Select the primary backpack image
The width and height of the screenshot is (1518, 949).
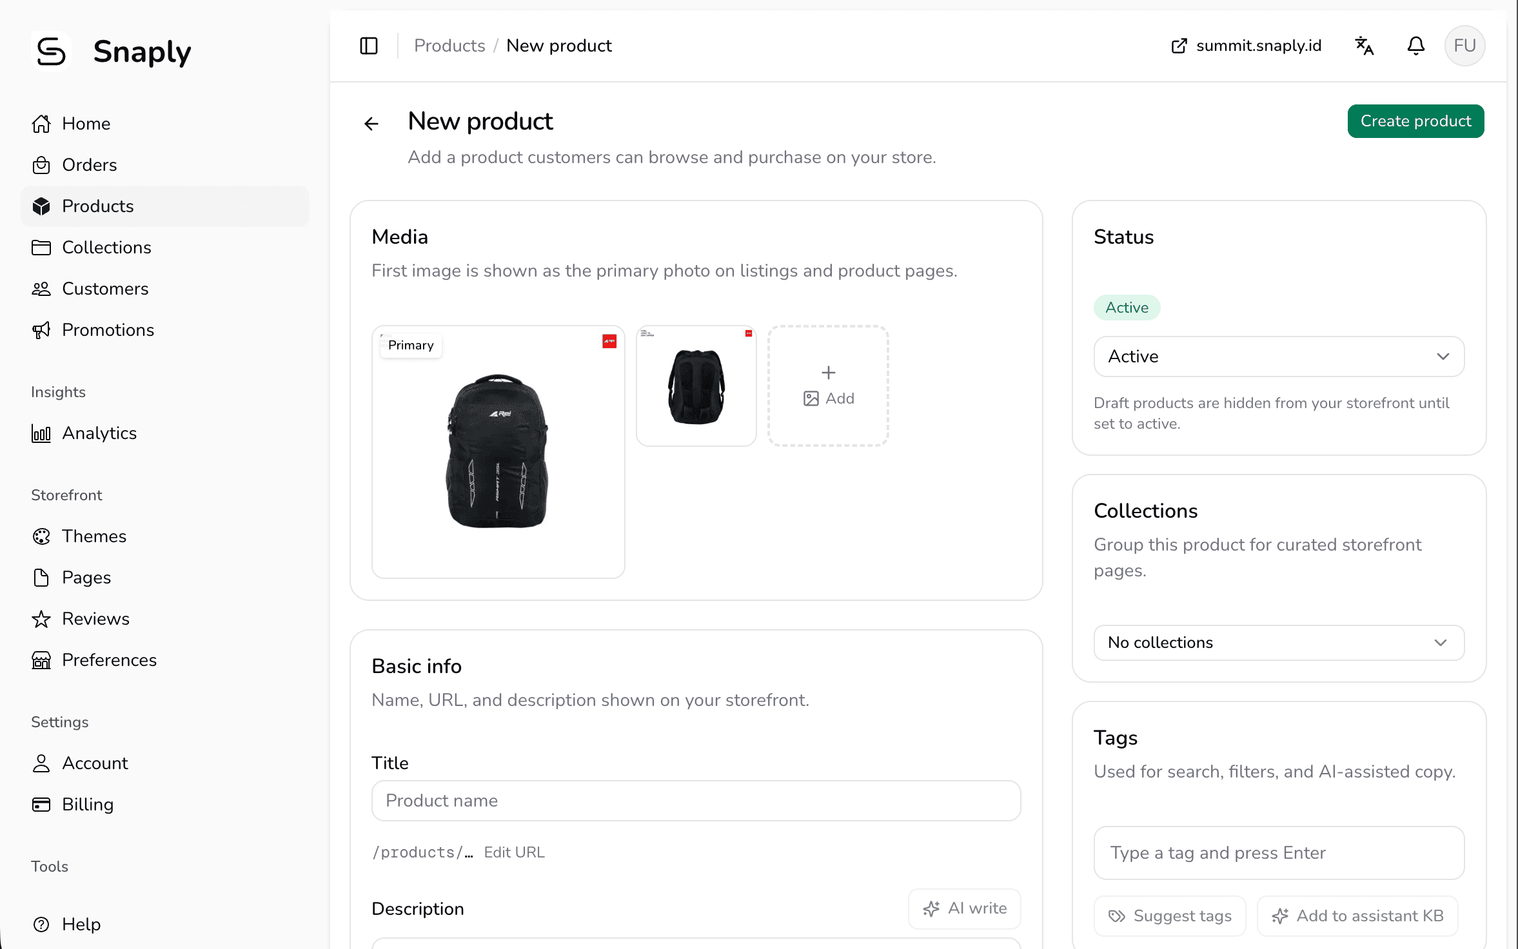tap(498, 452)
